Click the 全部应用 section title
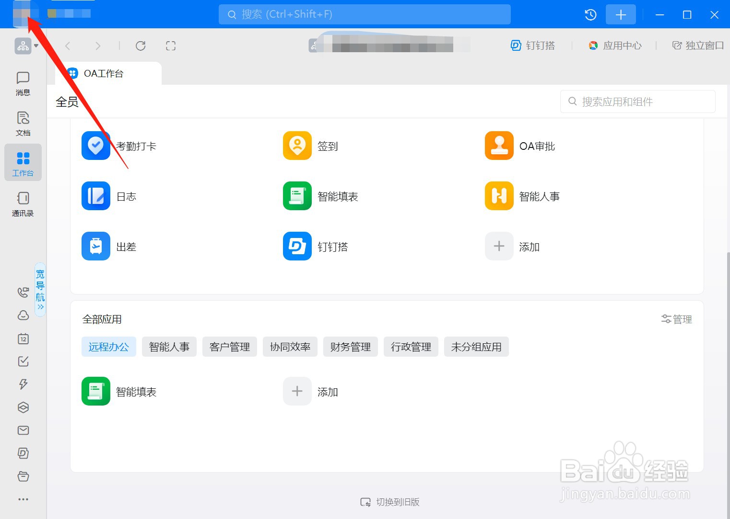This screenshot has height=519, width=730. click(x=102, y=319)
